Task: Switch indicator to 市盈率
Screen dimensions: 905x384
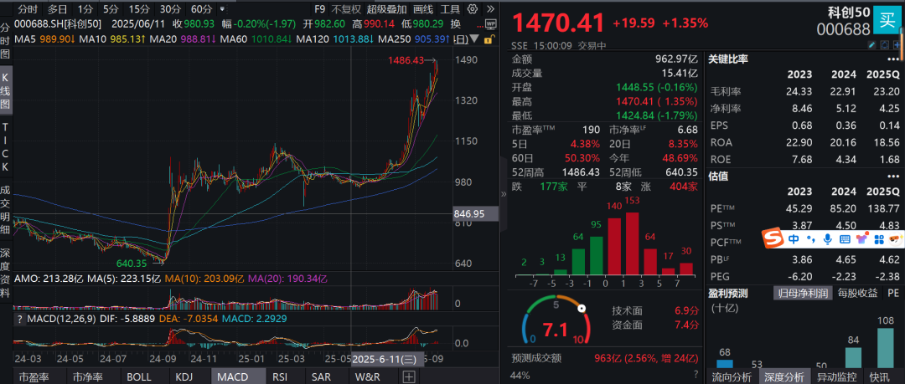Action: (34, 377)
